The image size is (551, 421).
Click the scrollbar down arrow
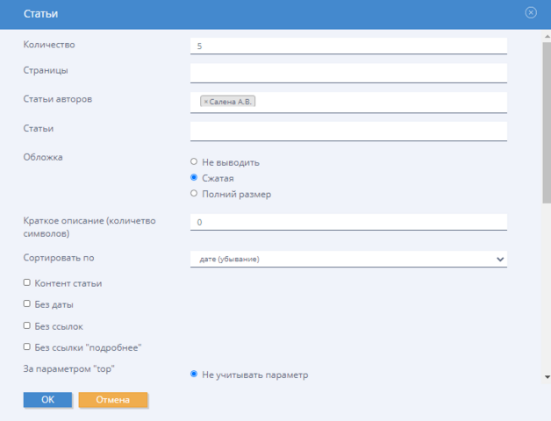pyautogui.click(x=547, y=377)
